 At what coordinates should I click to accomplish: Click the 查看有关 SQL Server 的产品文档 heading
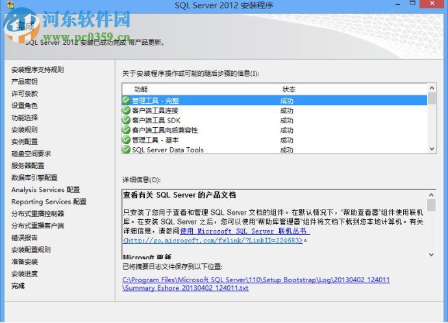(179, 195)
